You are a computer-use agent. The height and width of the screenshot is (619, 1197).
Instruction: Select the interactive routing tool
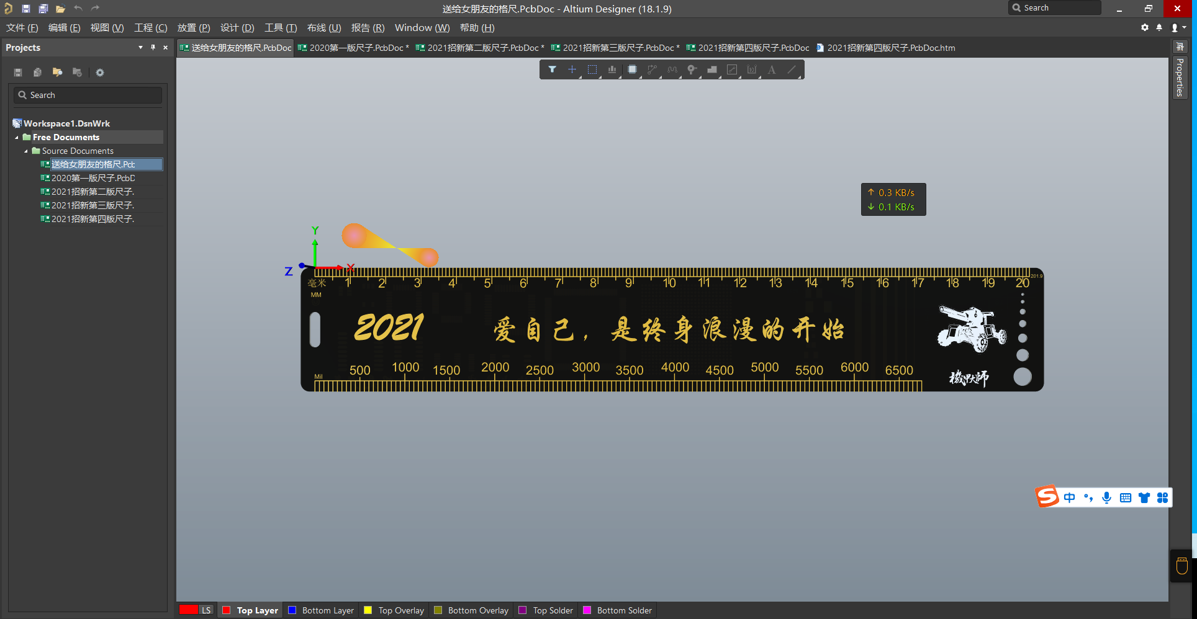click(x=652, y=69)
